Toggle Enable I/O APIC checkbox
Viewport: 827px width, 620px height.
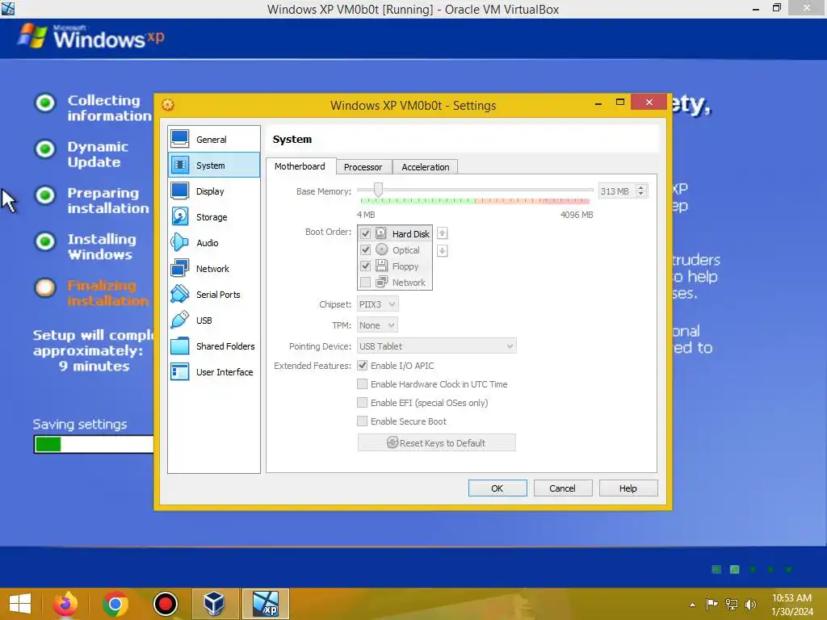[x=362, y=366]
